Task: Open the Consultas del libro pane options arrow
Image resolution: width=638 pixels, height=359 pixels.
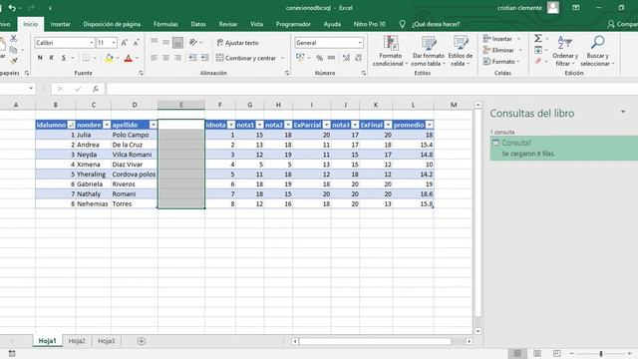Action: coord(622,112)
